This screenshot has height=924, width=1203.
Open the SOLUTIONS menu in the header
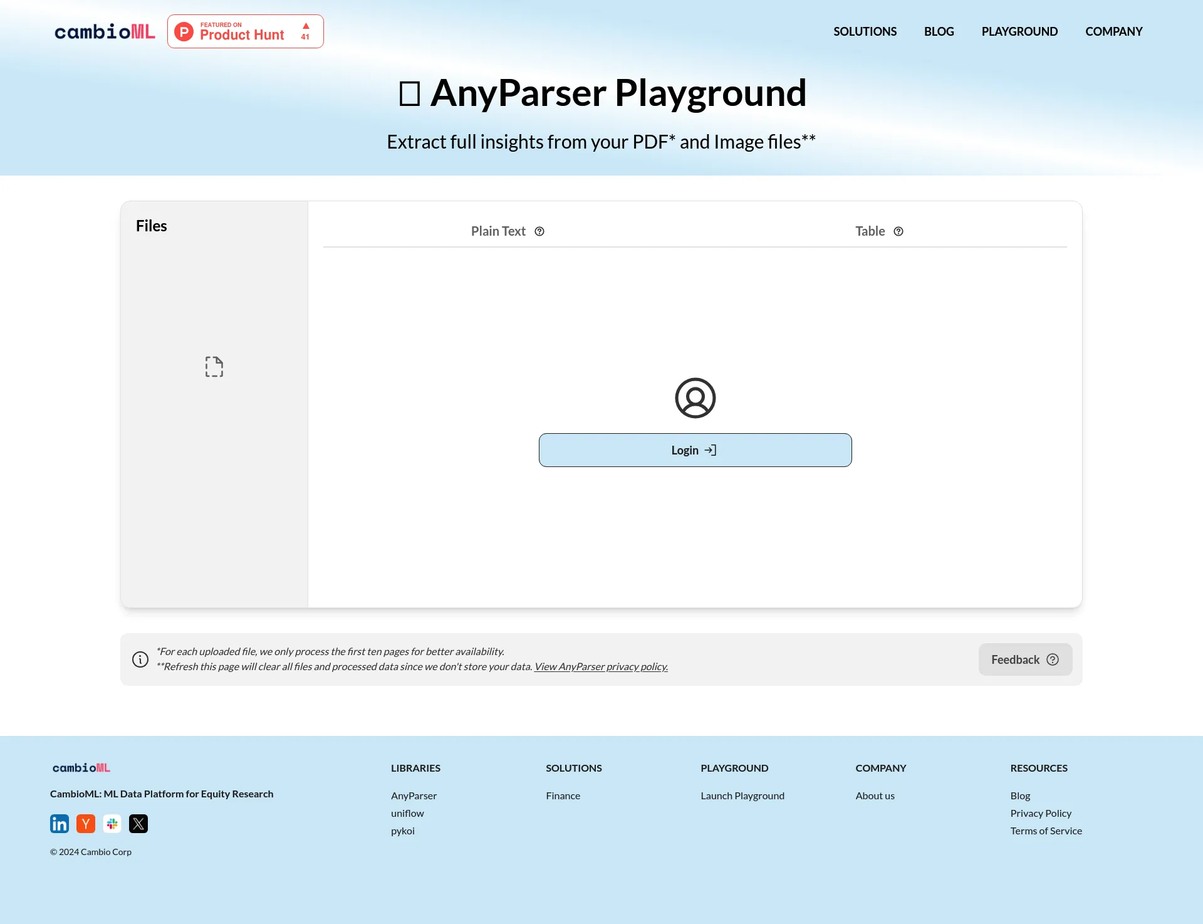pyautogui.click(x=865, y=31)
